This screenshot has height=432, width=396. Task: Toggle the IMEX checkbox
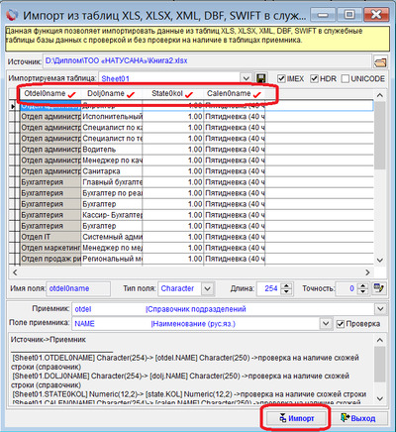pos(281,78)
